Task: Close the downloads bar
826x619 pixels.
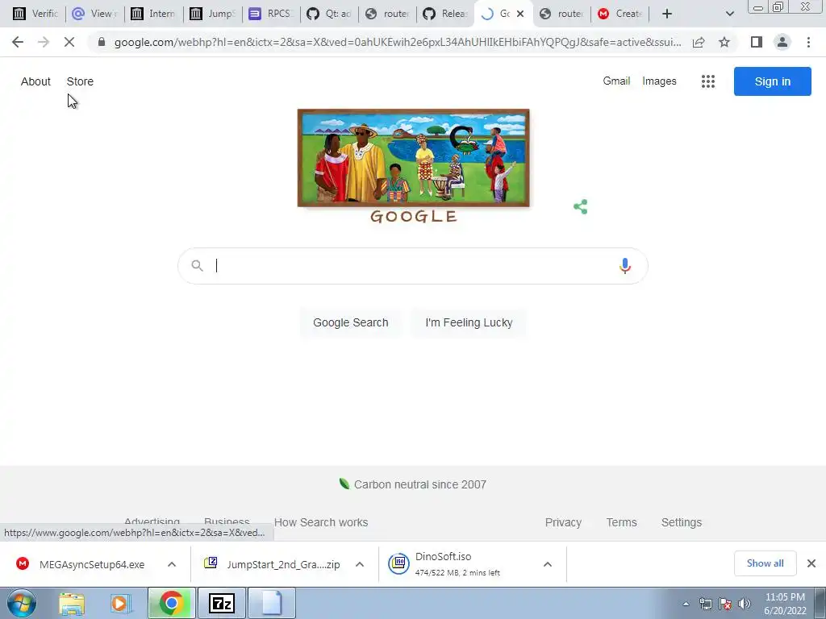Action: 811,563
